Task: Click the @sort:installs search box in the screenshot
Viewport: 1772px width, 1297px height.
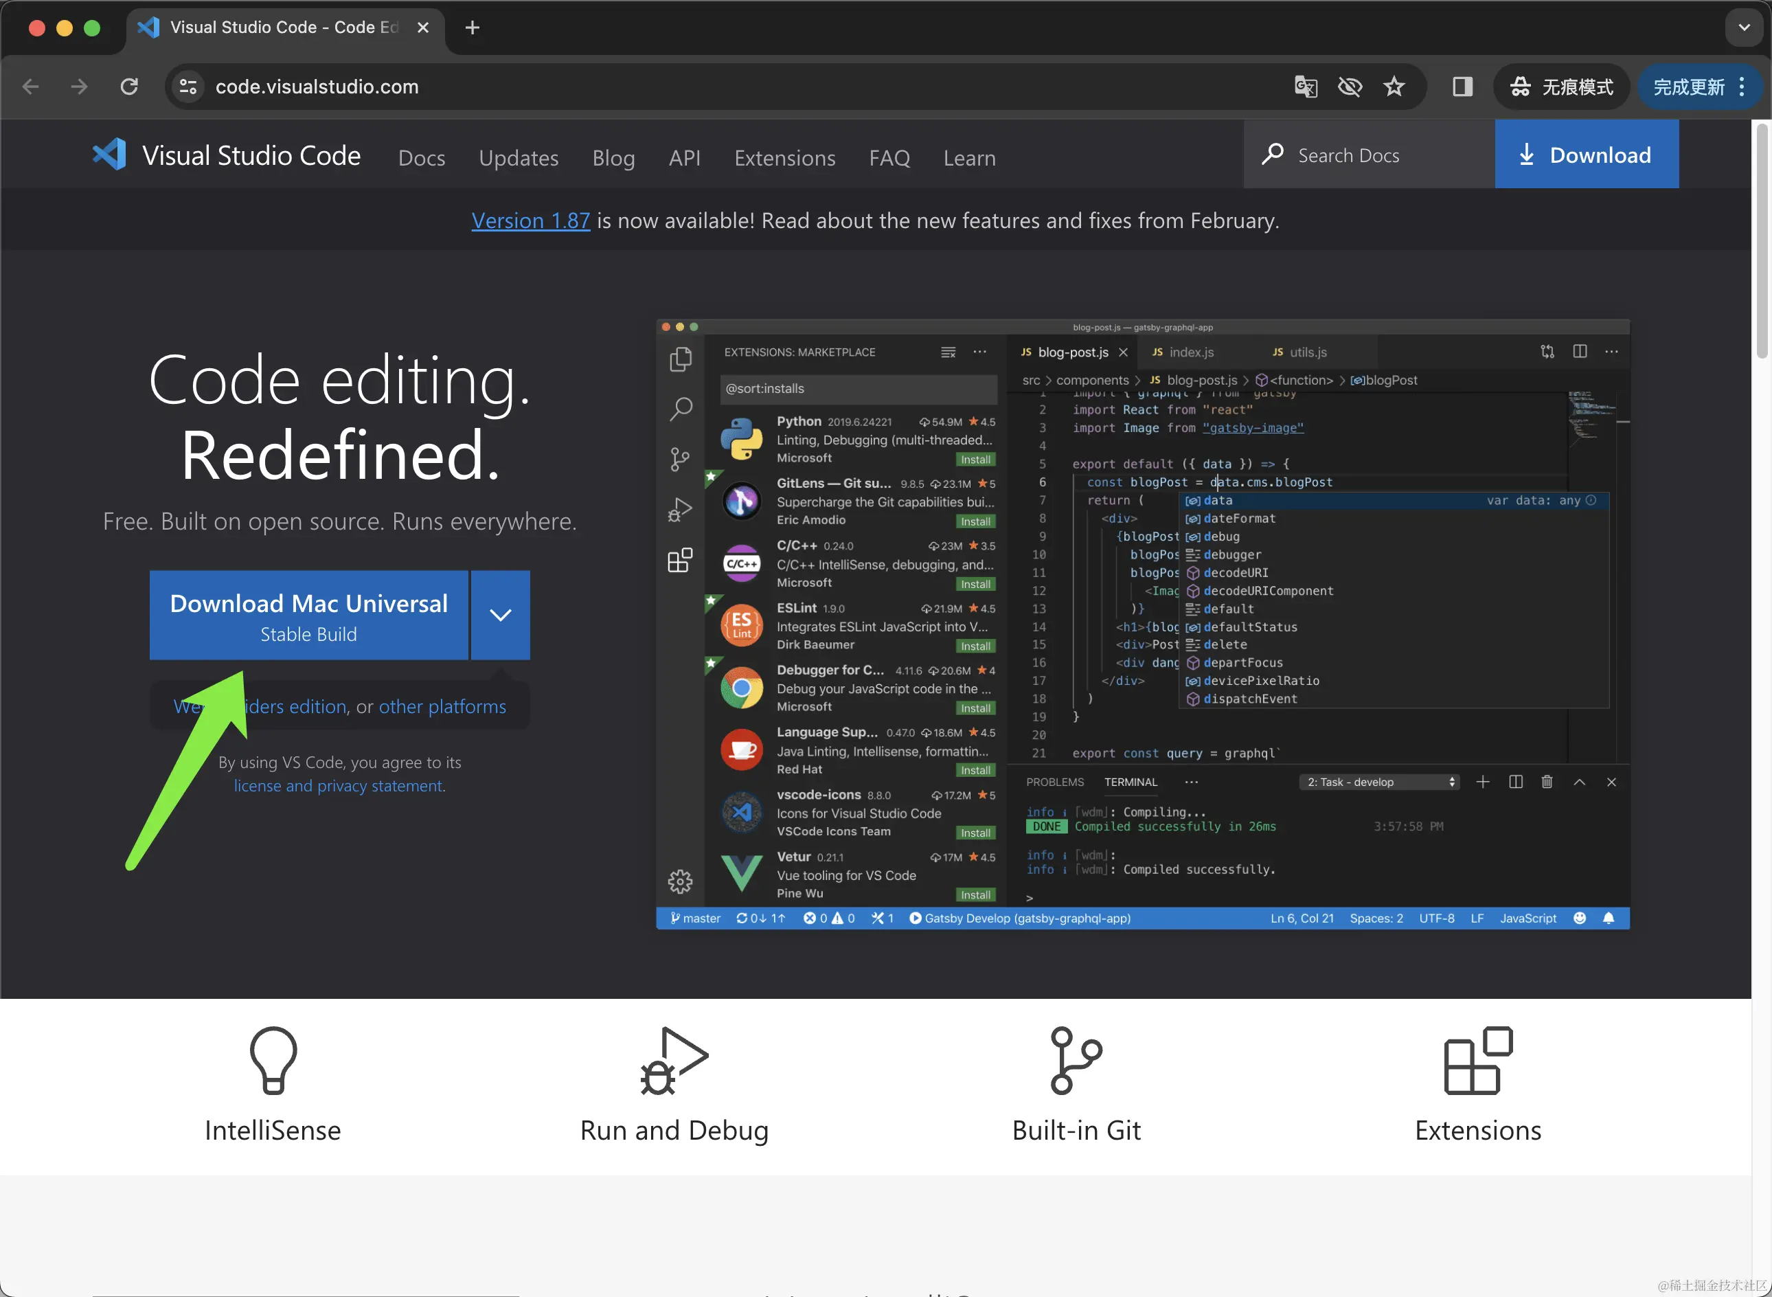Action: [858, 389]
